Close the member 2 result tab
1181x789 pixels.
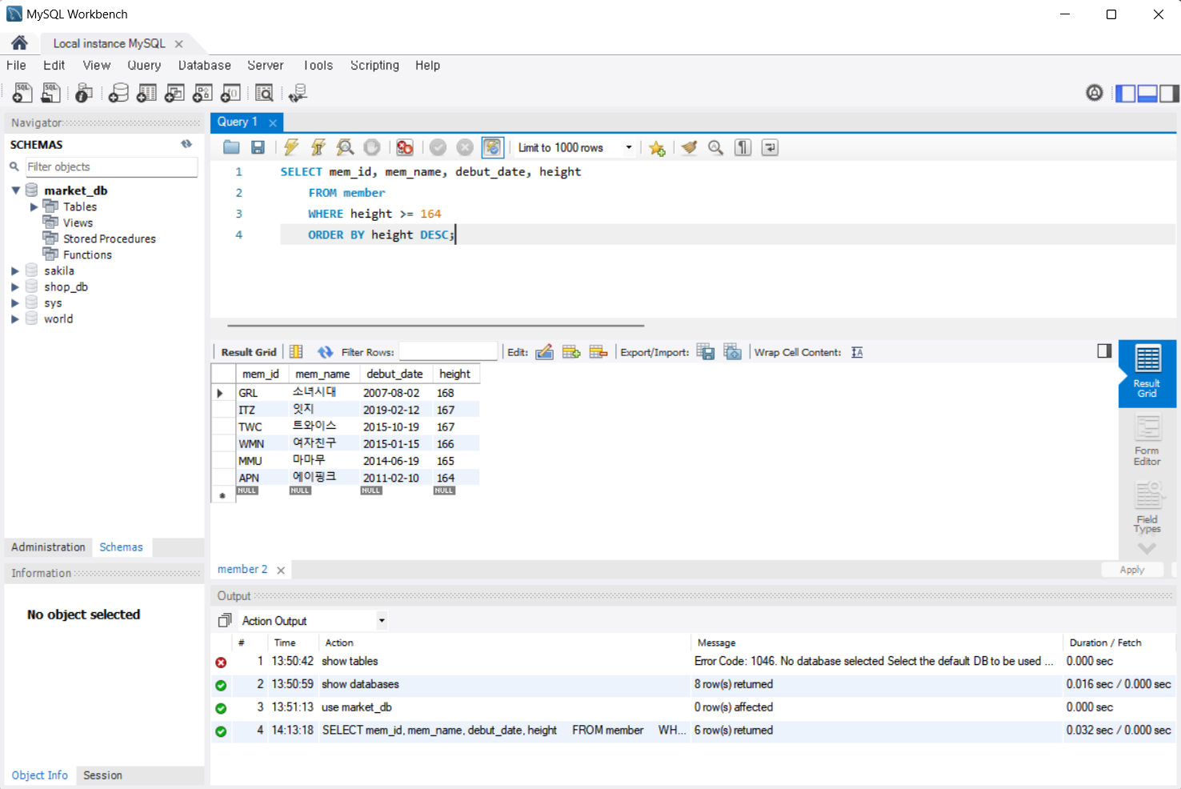[281, 571]
